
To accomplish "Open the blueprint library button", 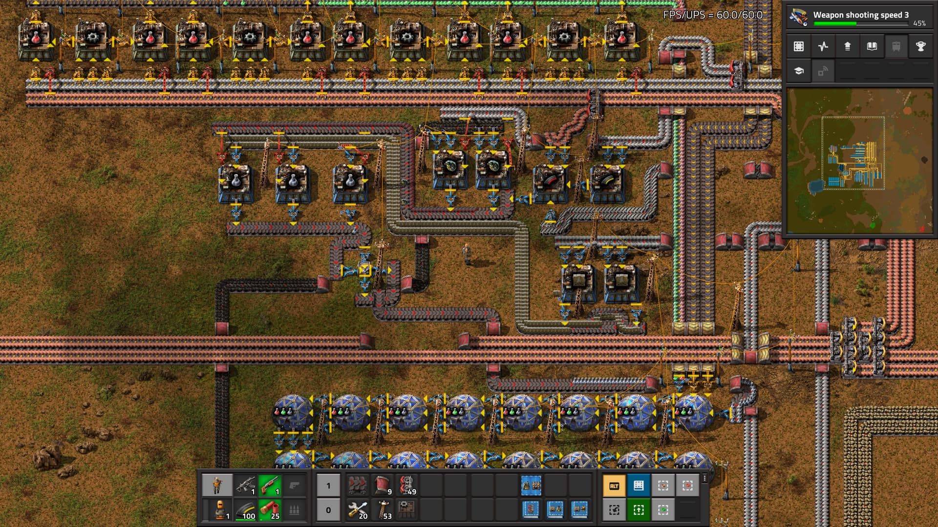I will (x=799, y=46).
